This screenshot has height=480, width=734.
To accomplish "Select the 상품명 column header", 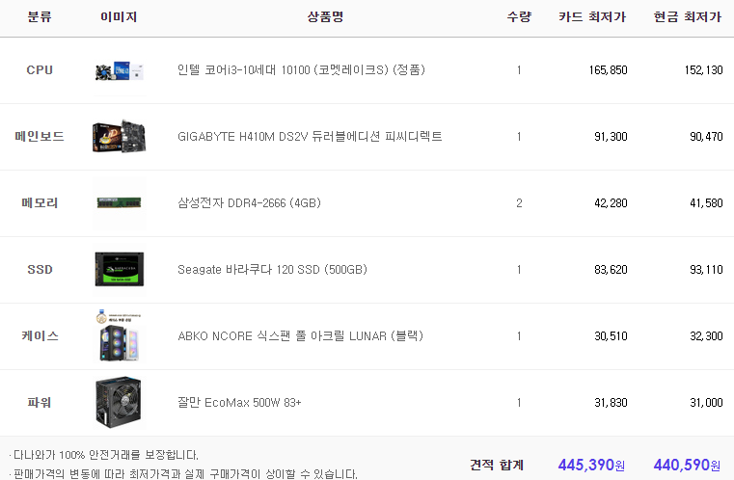I will (325, 16).
